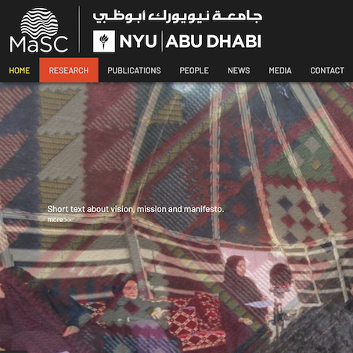Viewport: 353px width, 353px height.
Task: Click the ABU DHABI header text
Action: pos(214,41)
